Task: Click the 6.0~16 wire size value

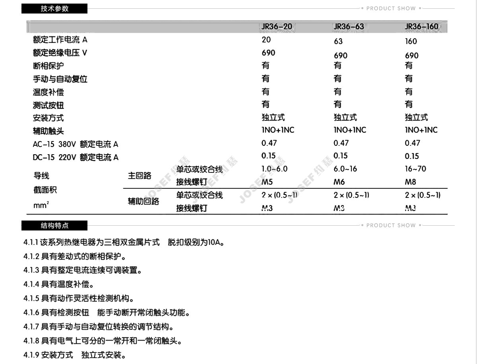Action: (x=345, y=169)
